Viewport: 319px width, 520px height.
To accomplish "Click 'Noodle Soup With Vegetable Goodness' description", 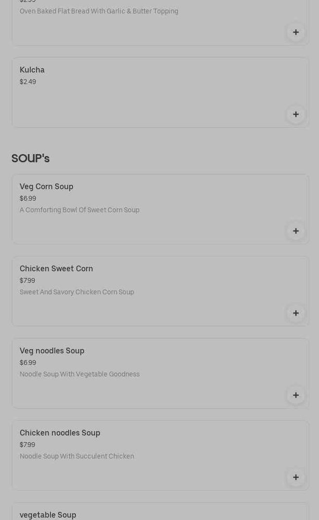I will [x=80, y=375].
